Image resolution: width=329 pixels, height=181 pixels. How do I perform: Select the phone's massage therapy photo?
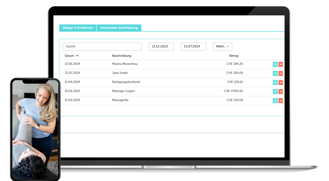click(x=35, y=130)
